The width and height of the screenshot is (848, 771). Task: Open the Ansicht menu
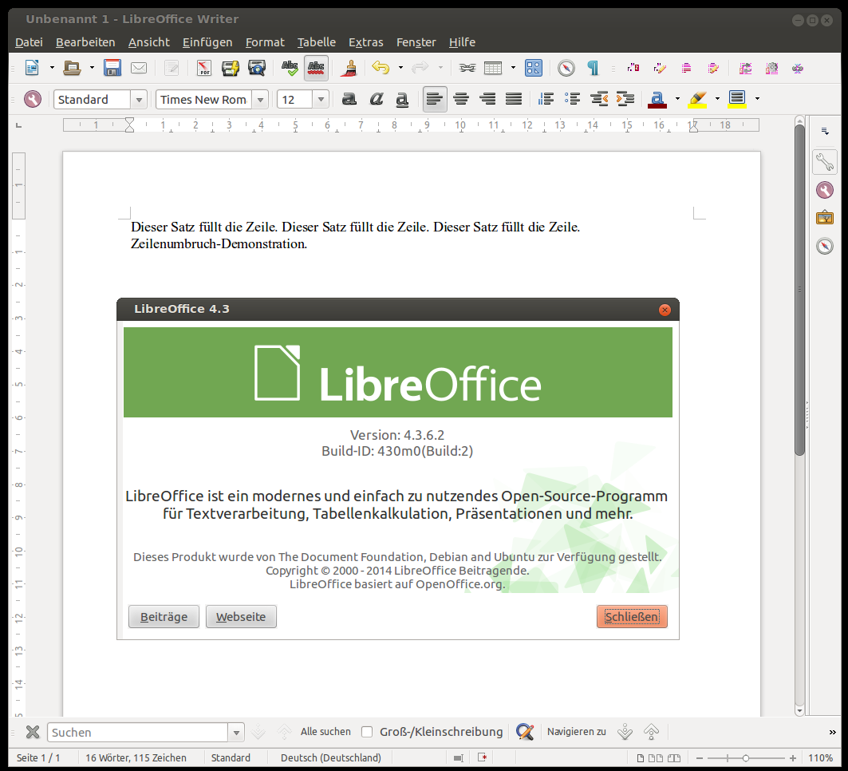click(x=148, y=42)
